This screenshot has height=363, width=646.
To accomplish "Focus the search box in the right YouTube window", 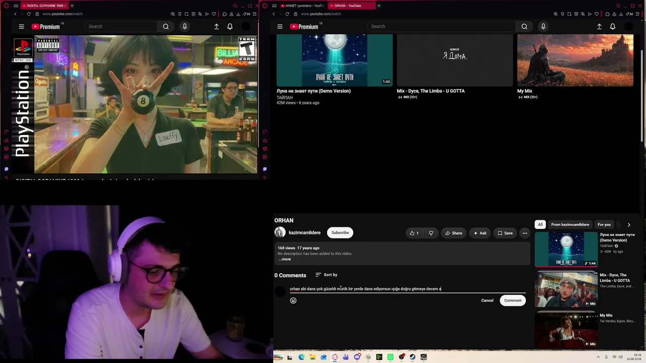I will (x=441, y=27).
